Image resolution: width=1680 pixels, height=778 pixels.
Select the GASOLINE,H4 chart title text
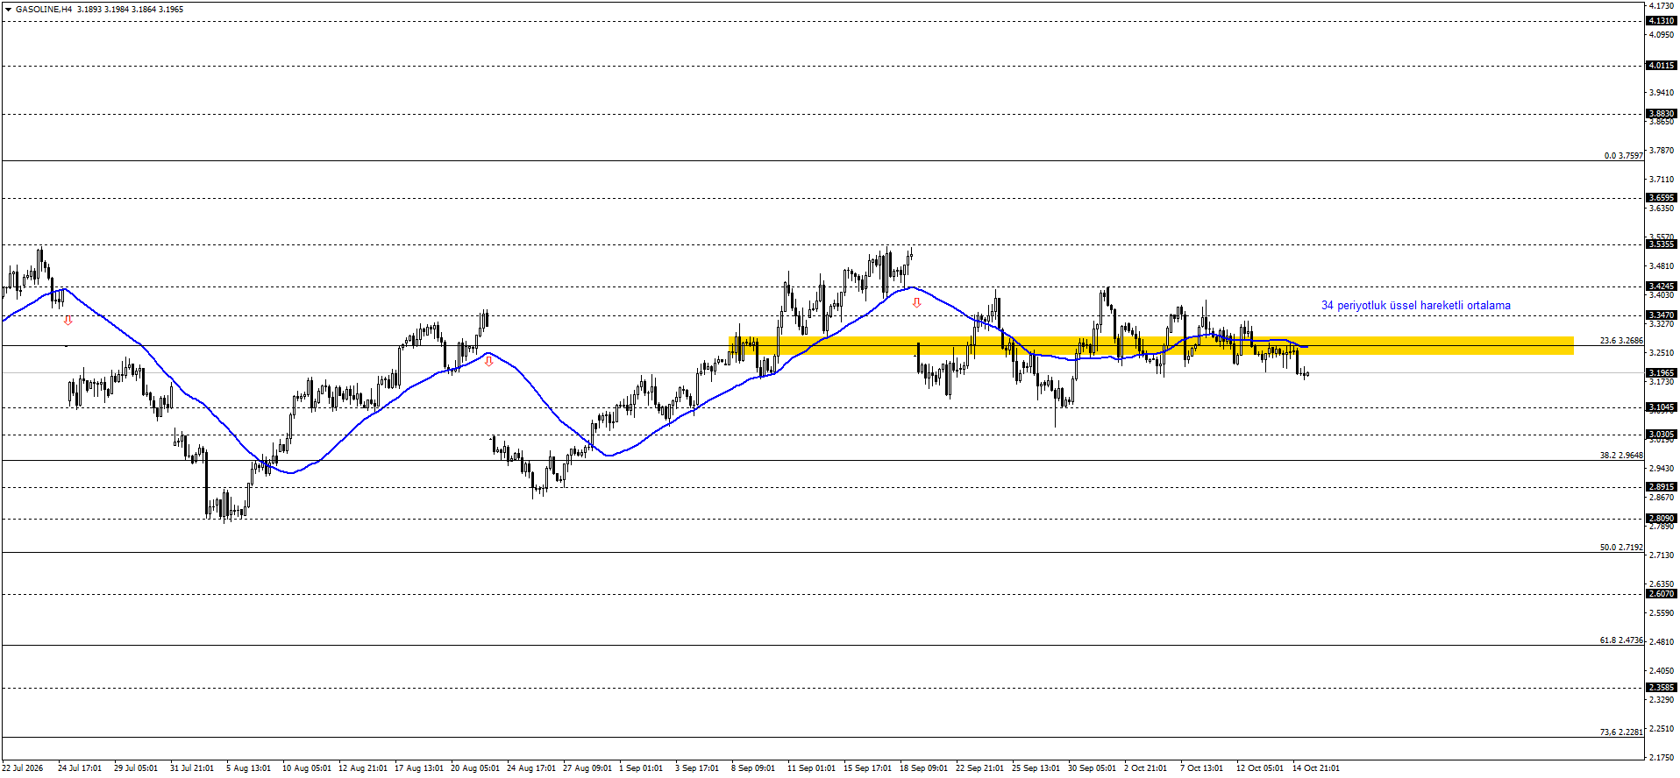click(44, 10)
